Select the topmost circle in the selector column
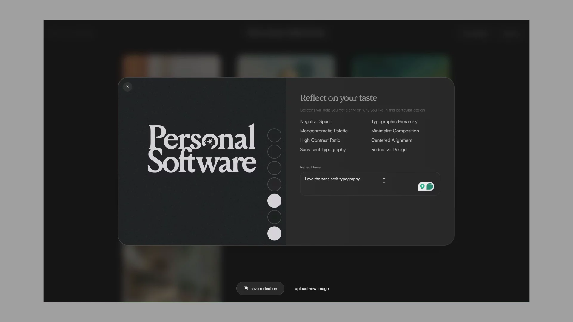This screenshot has width=573, height=322. (274, 135)
